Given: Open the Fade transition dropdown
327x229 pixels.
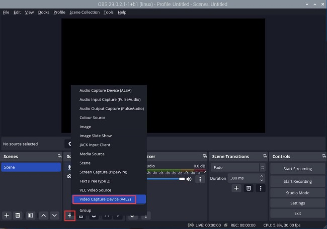Looking at the screenshot, I should [x=238, y=167].
